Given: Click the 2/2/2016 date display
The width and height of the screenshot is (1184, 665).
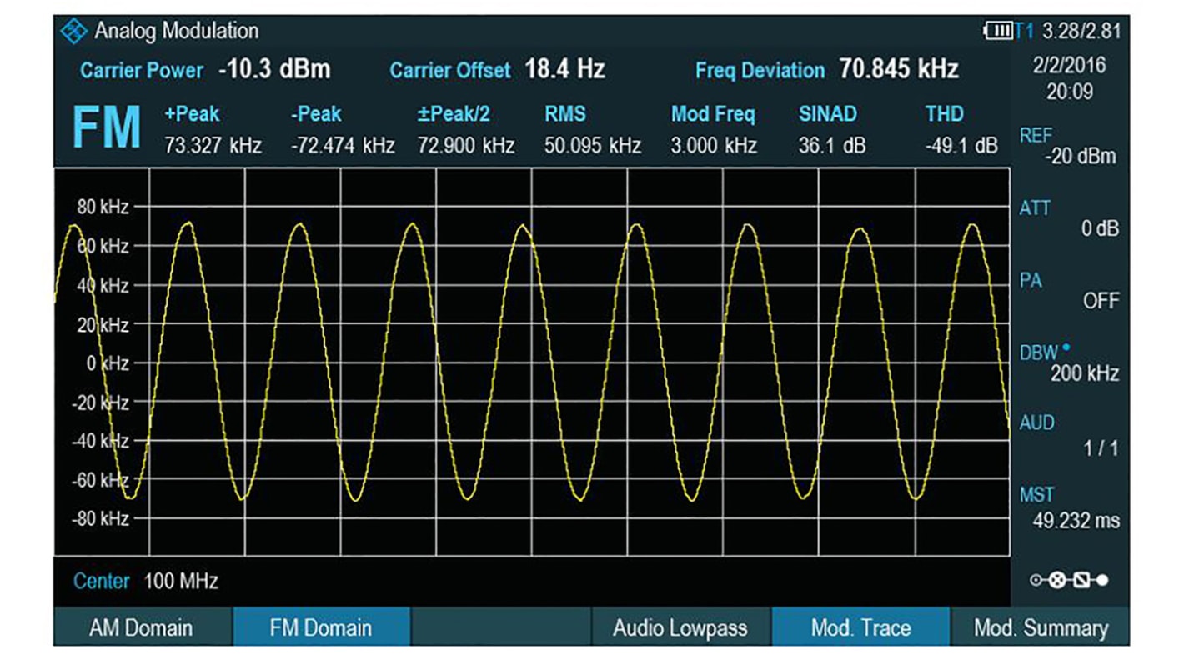Looking at the screenshot, I should (1070, 67).
